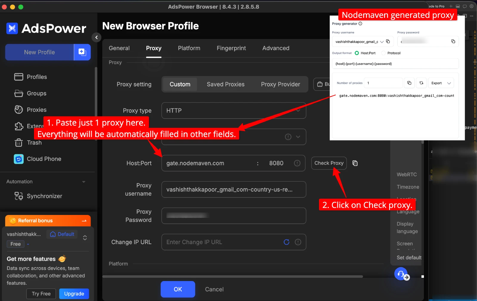Click the proxy host field gate.nodemaven.com
477x301 pixels.
tap(209, 163)
